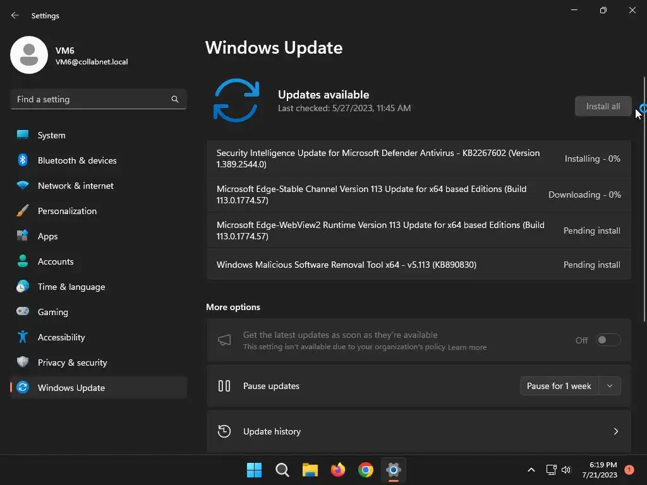The height and width of the screenshot is (485, 647).
Task: Click the Settings gear in the taskbar
Action: (x=394, y=470)
